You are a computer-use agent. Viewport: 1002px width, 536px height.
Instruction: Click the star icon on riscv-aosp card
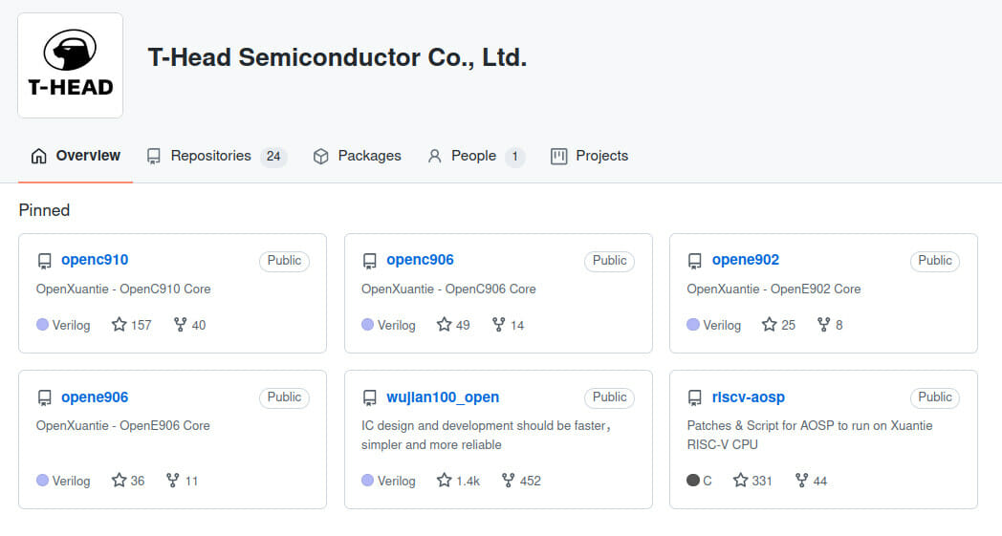pos(740,481)
